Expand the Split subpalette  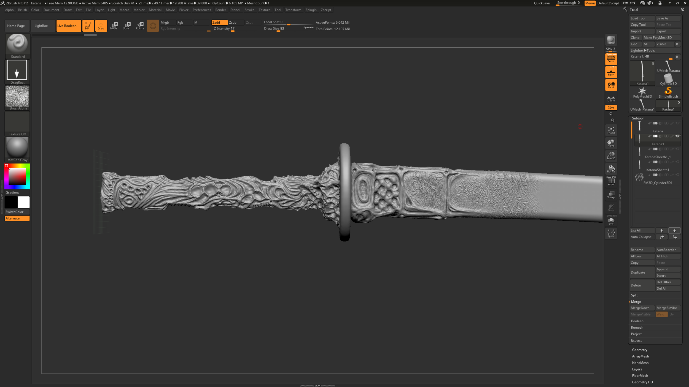point(634,295)
